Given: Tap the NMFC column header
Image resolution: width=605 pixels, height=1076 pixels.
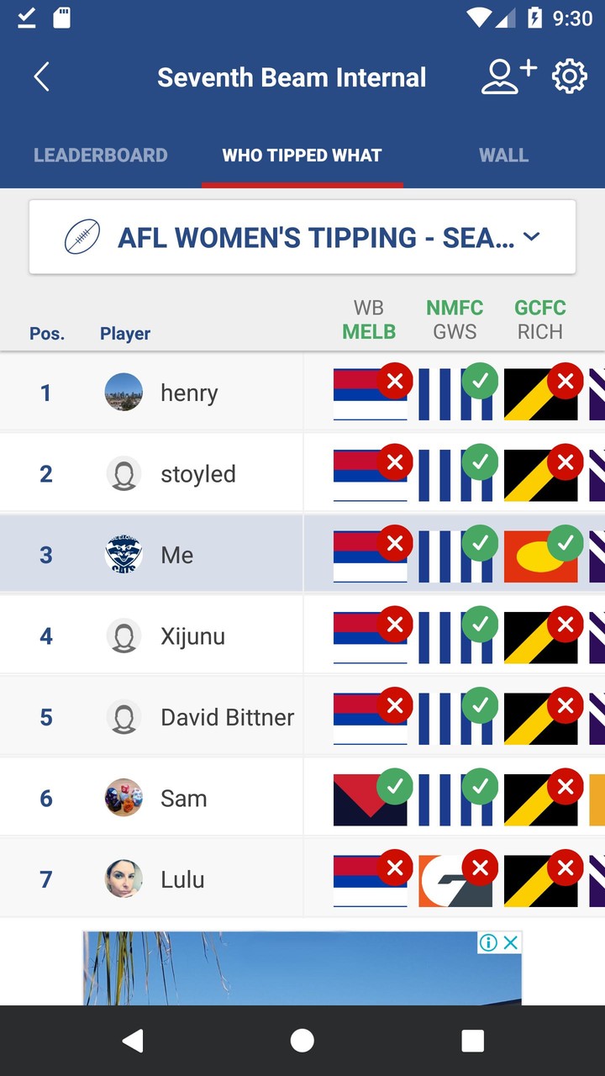Looking at the screenshot, I should pyautogui.click(x=455, y=308).
